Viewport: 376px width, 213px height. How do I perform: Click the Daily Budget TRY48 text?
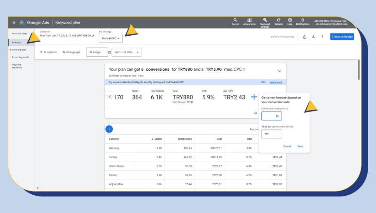pos(183,102)
